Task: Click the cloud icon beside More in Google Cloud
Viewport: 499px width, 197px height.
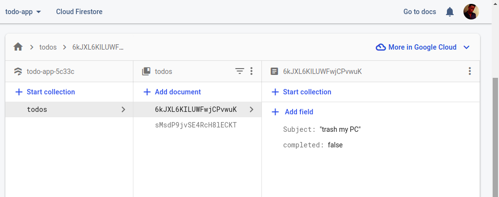Action: [381, 47]
